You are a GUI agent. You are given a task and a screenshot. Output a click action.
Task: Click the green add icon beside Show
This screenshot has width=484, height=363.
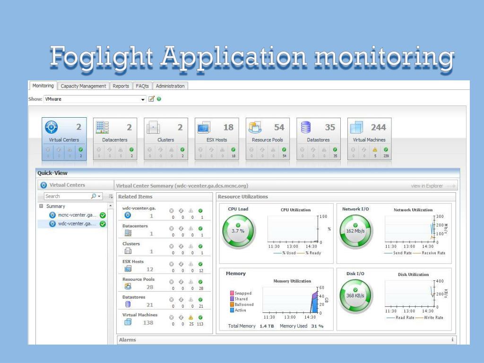(159, 99)
